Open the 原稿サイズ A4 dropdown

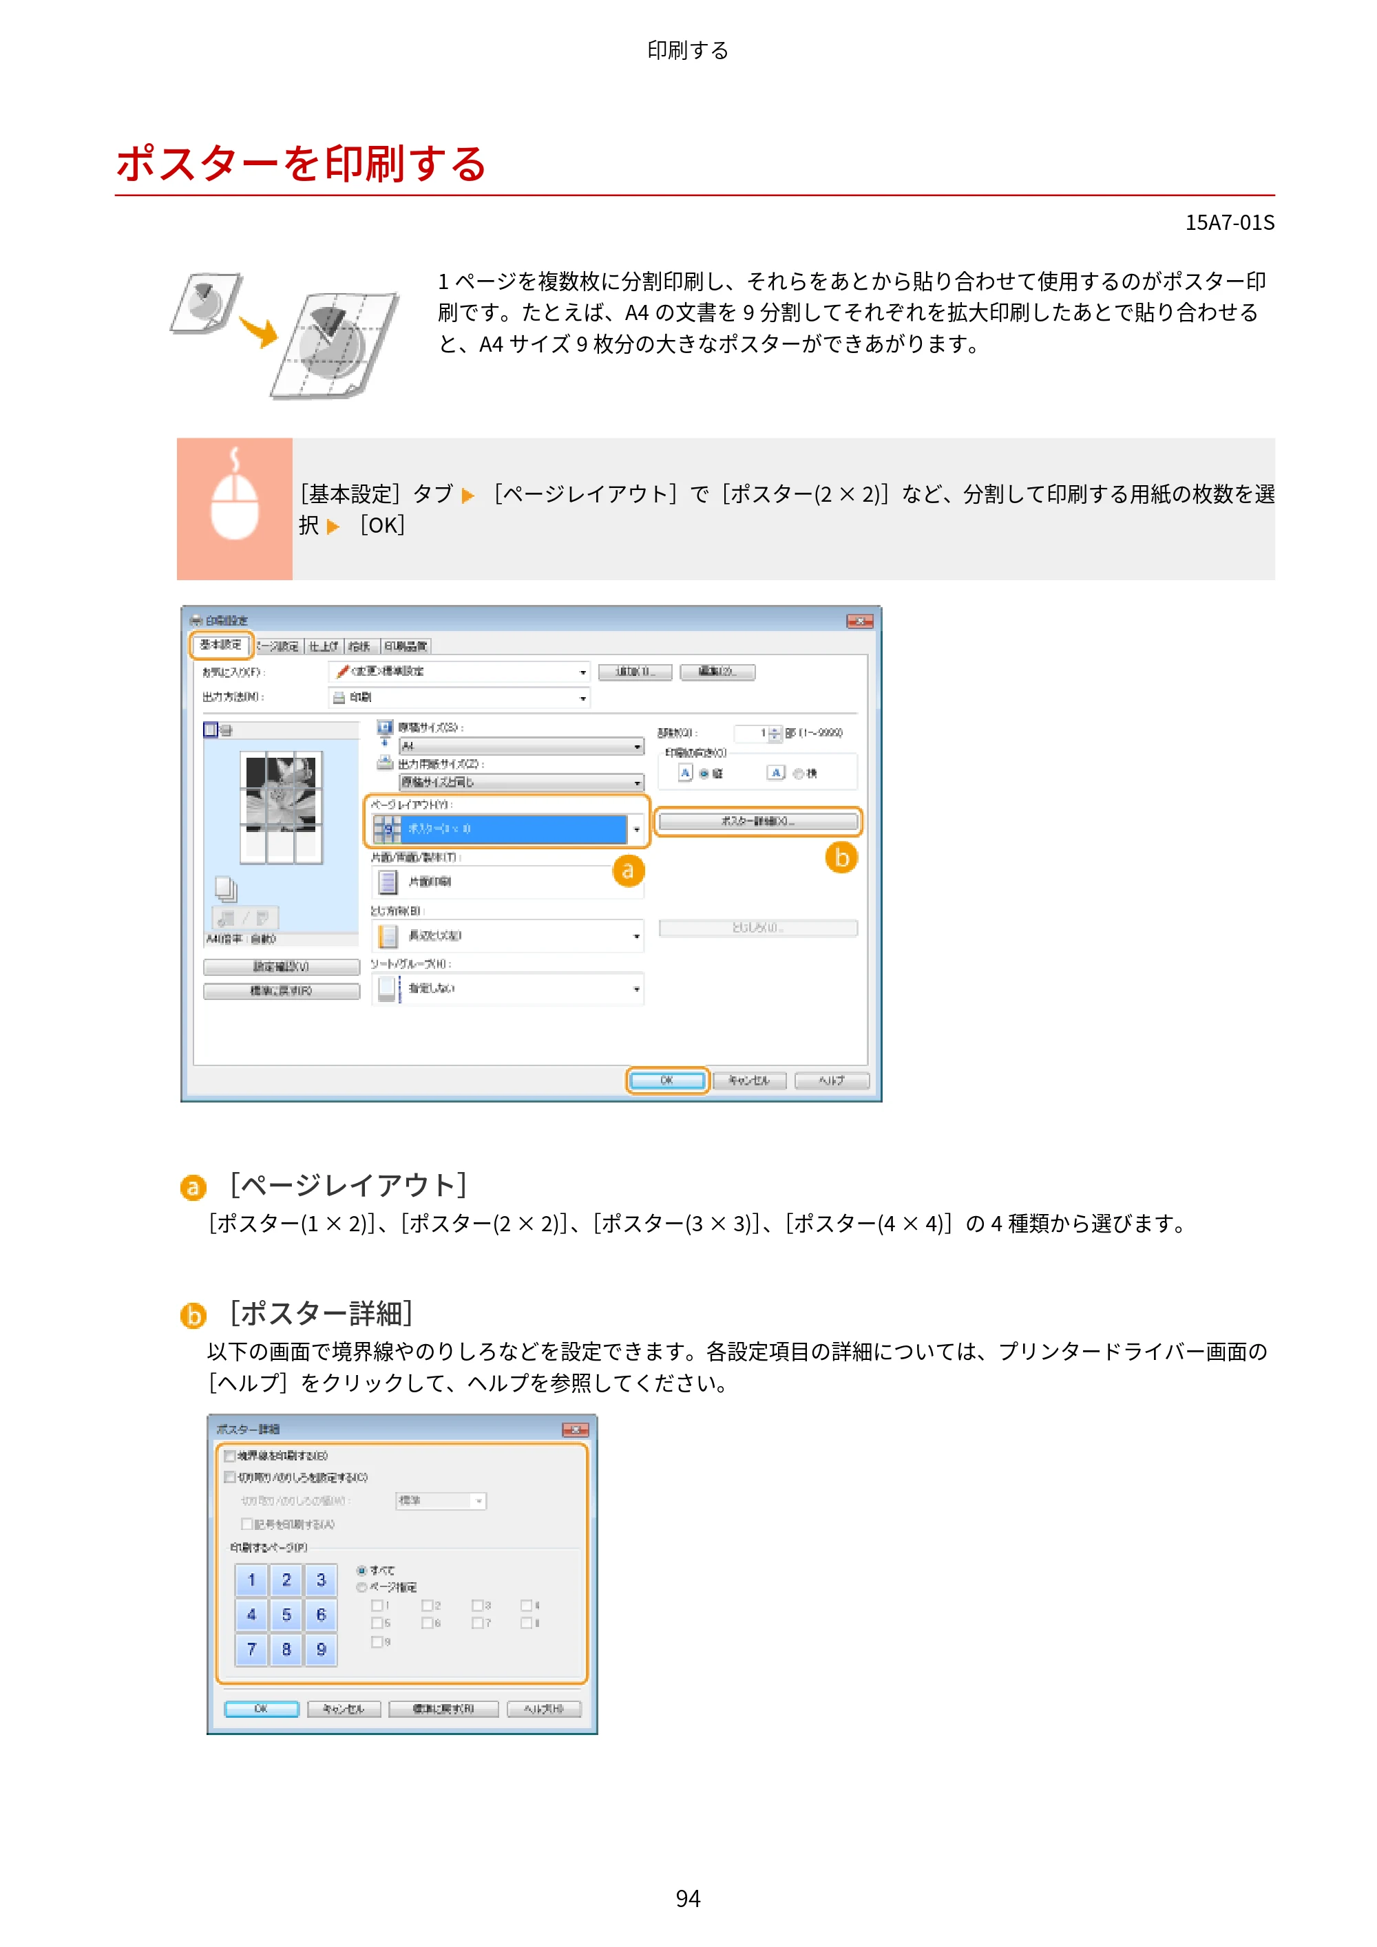tap(522, 746)
